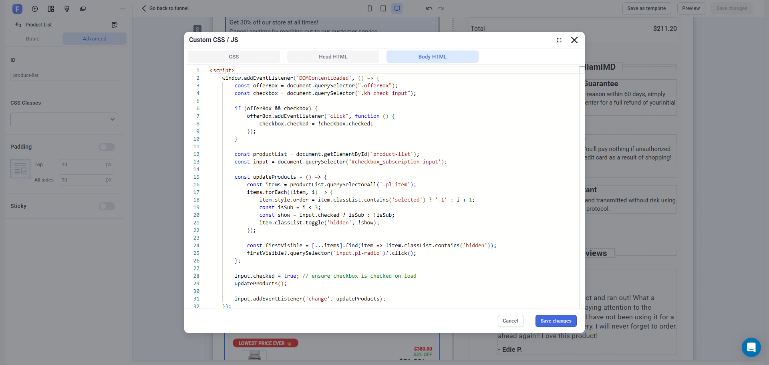This screenshot has width=769, height=365.
Task: Select the paint brush styles icon
Action: pos(67,9)
